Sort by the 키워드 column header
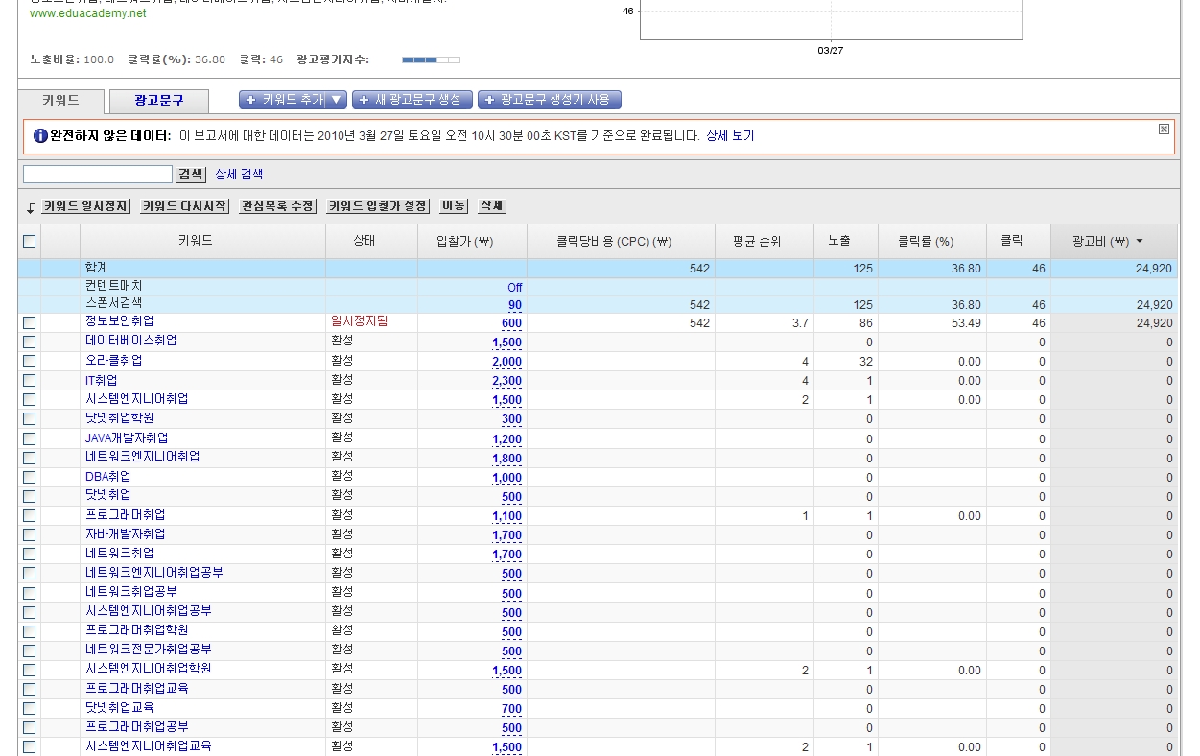The width and height of the screenshot is (1200, 756). pos(196,242)
